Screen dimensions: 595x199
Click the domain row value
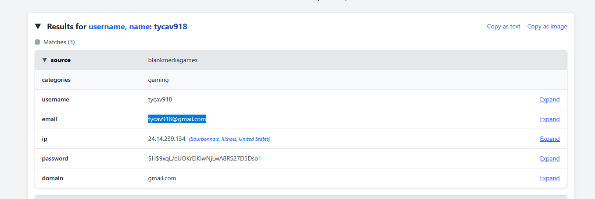tap(162, 178)
